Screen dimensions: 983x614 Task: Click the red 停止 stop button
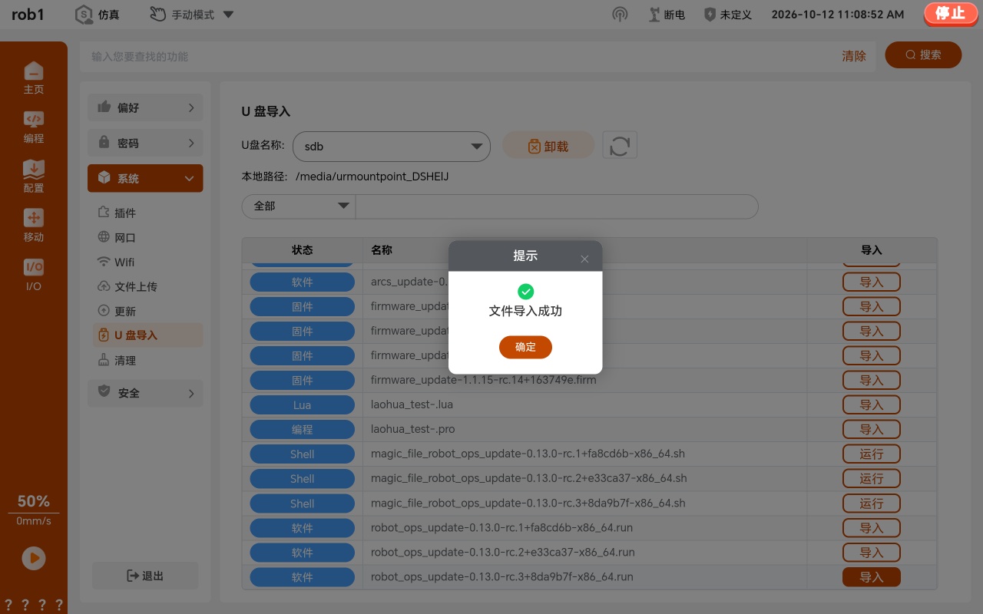[950, 14]
